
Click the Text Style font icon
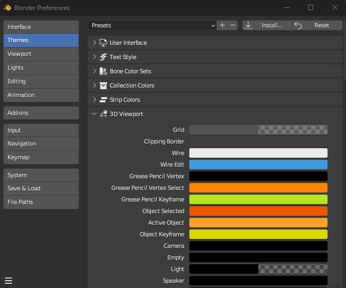103,57
